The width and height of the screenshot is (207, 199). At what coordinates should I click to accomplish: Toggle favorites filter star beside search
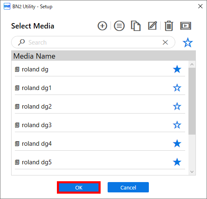[188, 43]
